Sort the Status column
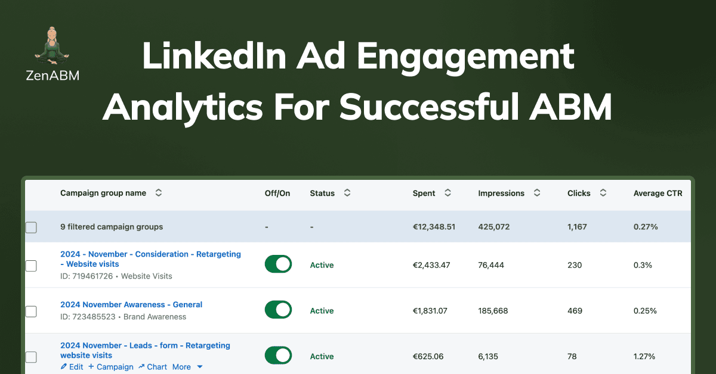Viewport: 716px width, 374px height. [347, 193]
